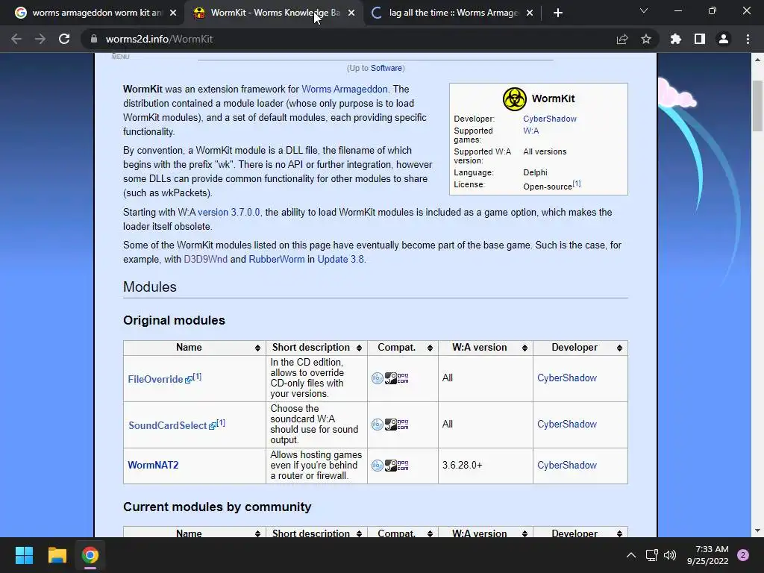Screen dimensions: 764x573
Task: Toggle the browser side panel icon
Action: (700, 39)
